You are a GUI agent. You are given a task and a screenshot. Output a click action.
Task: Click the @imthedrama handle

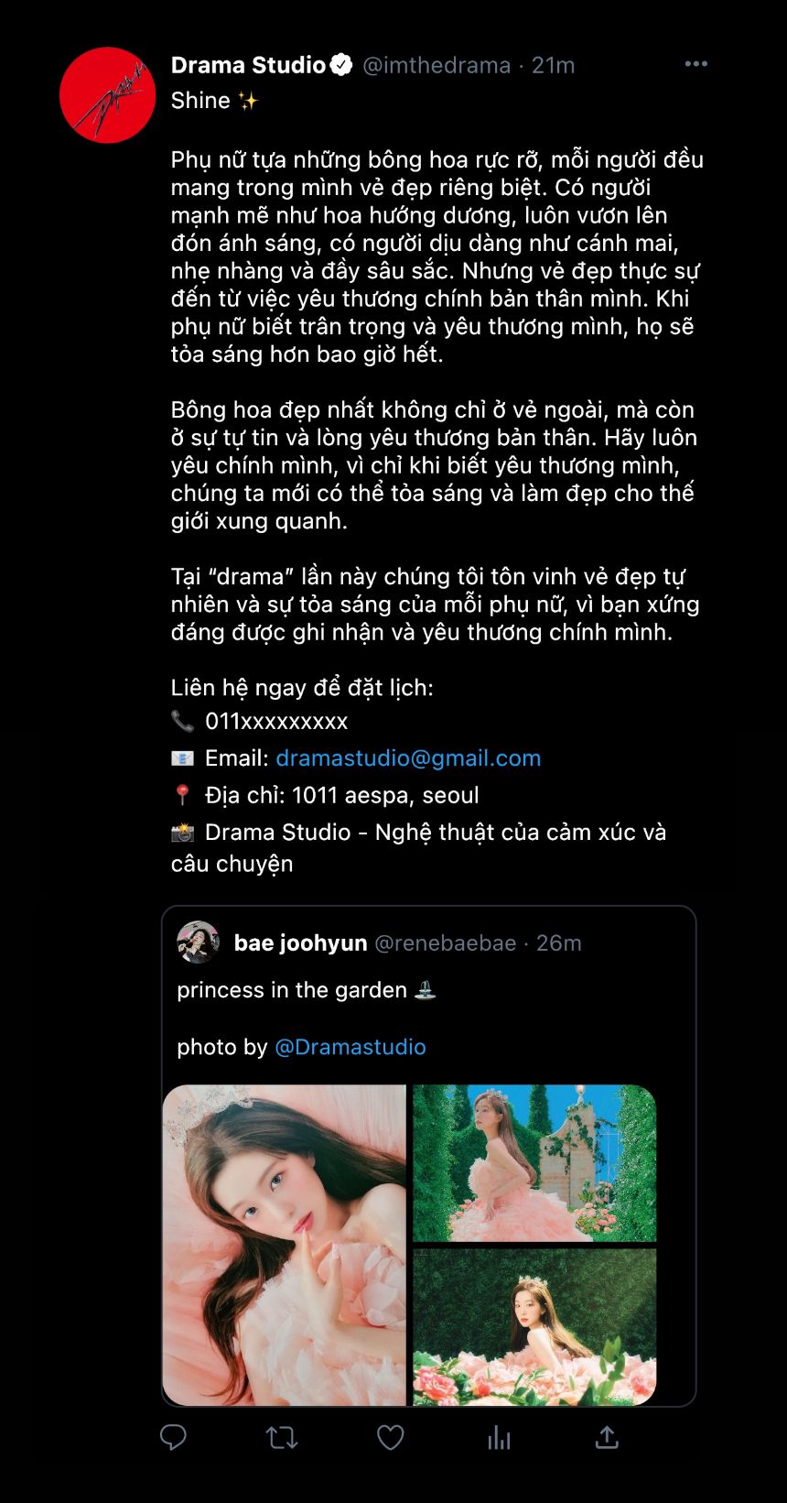437,65
